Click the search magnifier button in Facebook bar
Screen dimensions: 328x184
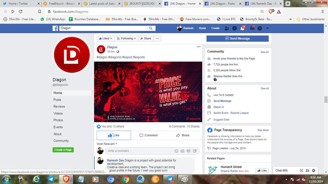click(151, 28)
